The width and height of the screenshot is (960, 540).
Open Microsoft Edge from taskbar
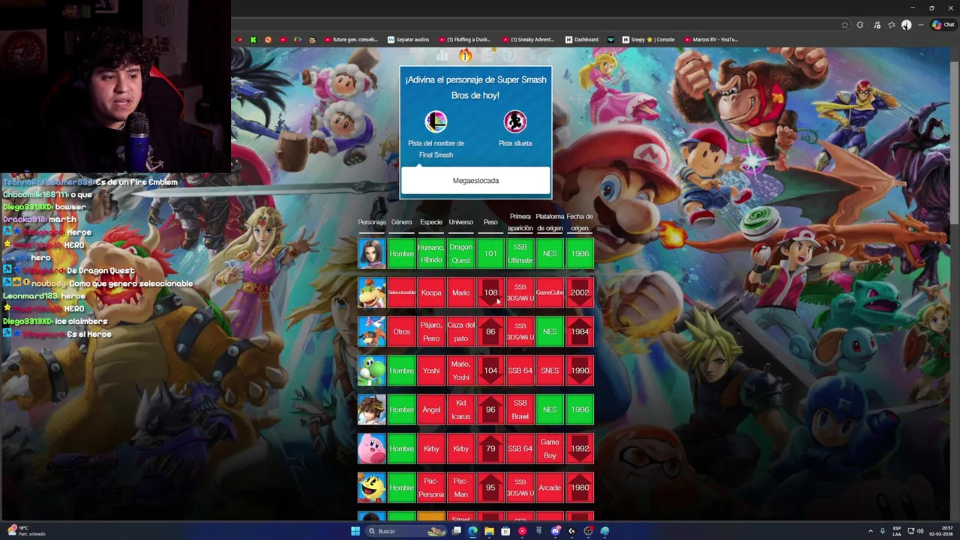[x=472, y=531]
